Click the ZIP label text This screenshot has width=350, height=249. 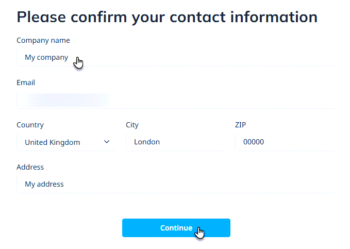(x=240, y=125)
